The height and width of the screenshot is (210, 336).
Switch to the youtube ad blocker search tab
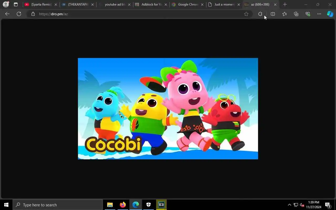click(x=114, y=4)
